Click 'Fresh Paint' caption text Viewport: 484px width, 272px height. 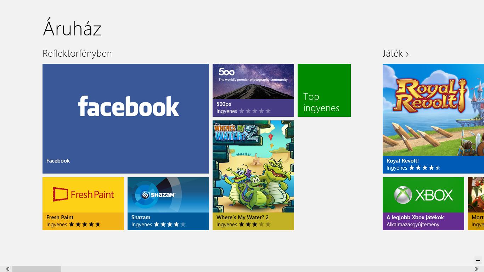[x=60, y=217]
